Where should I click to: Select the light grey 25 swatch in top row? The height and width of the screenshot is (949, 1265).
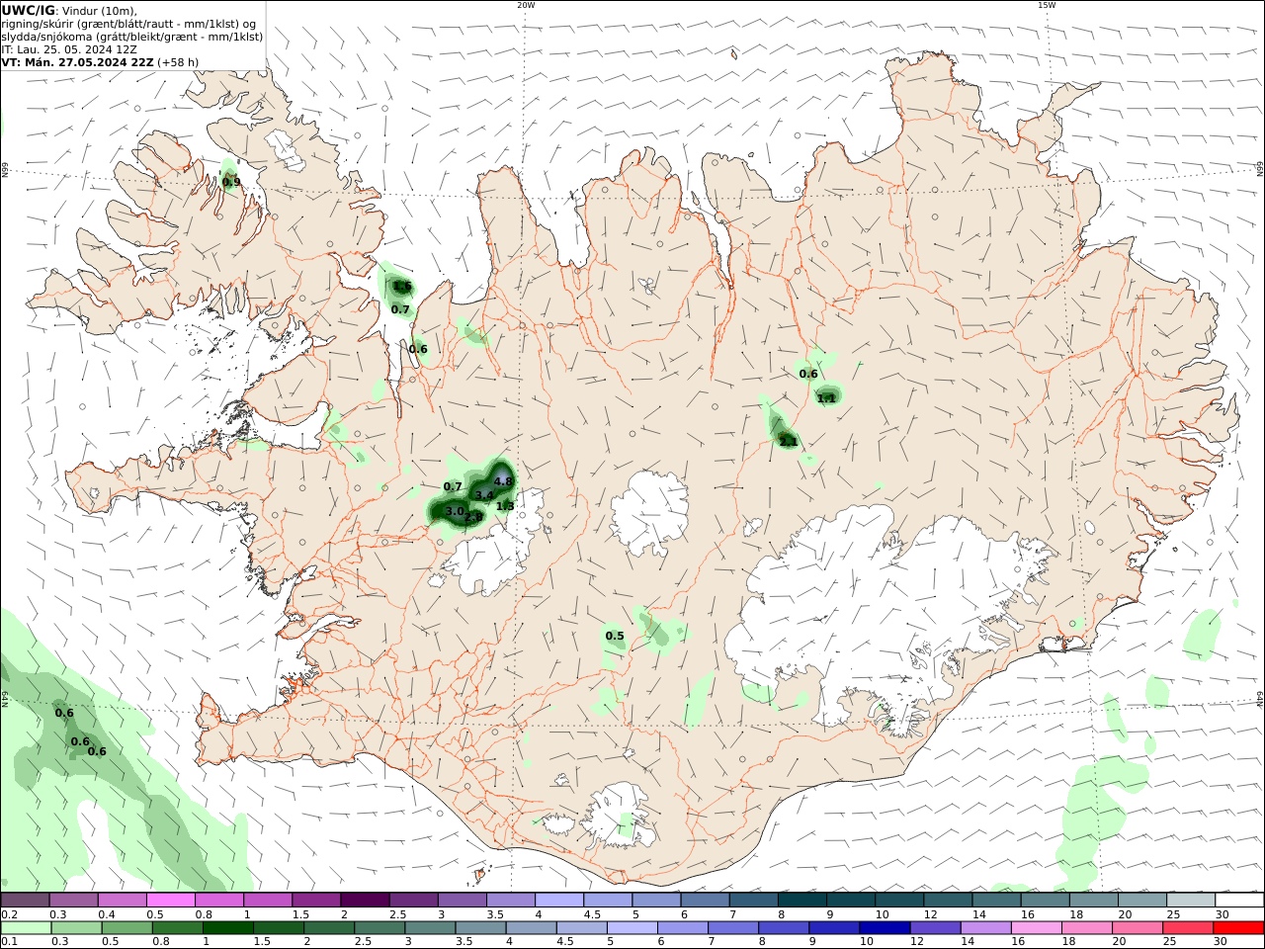pos(1191,900)
